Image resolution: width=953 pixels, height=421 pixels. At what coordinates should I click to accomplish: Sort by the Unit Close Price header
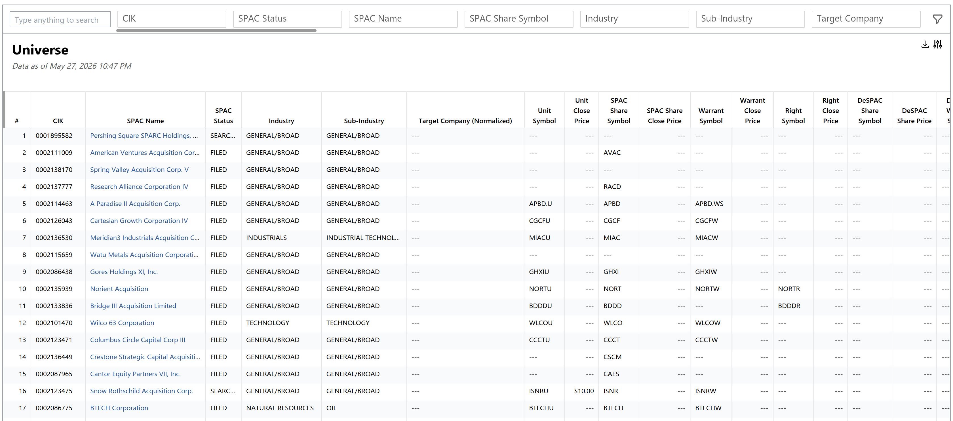click(x=581, y=111)
